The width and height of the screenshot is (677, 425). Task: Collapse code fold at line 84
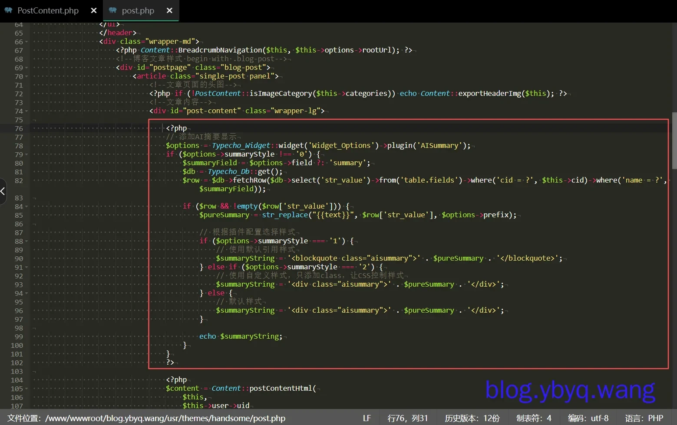point(27,207)
